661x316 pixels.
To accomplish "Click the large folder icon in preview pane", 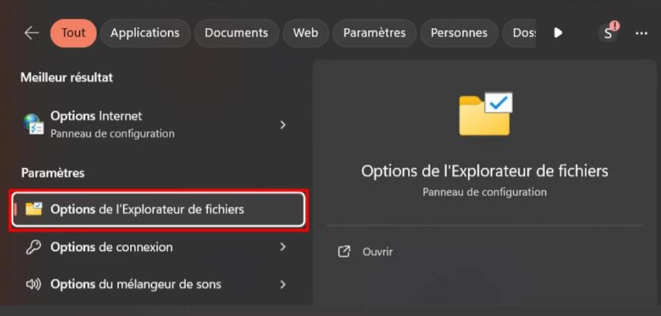I will point(485,114).
